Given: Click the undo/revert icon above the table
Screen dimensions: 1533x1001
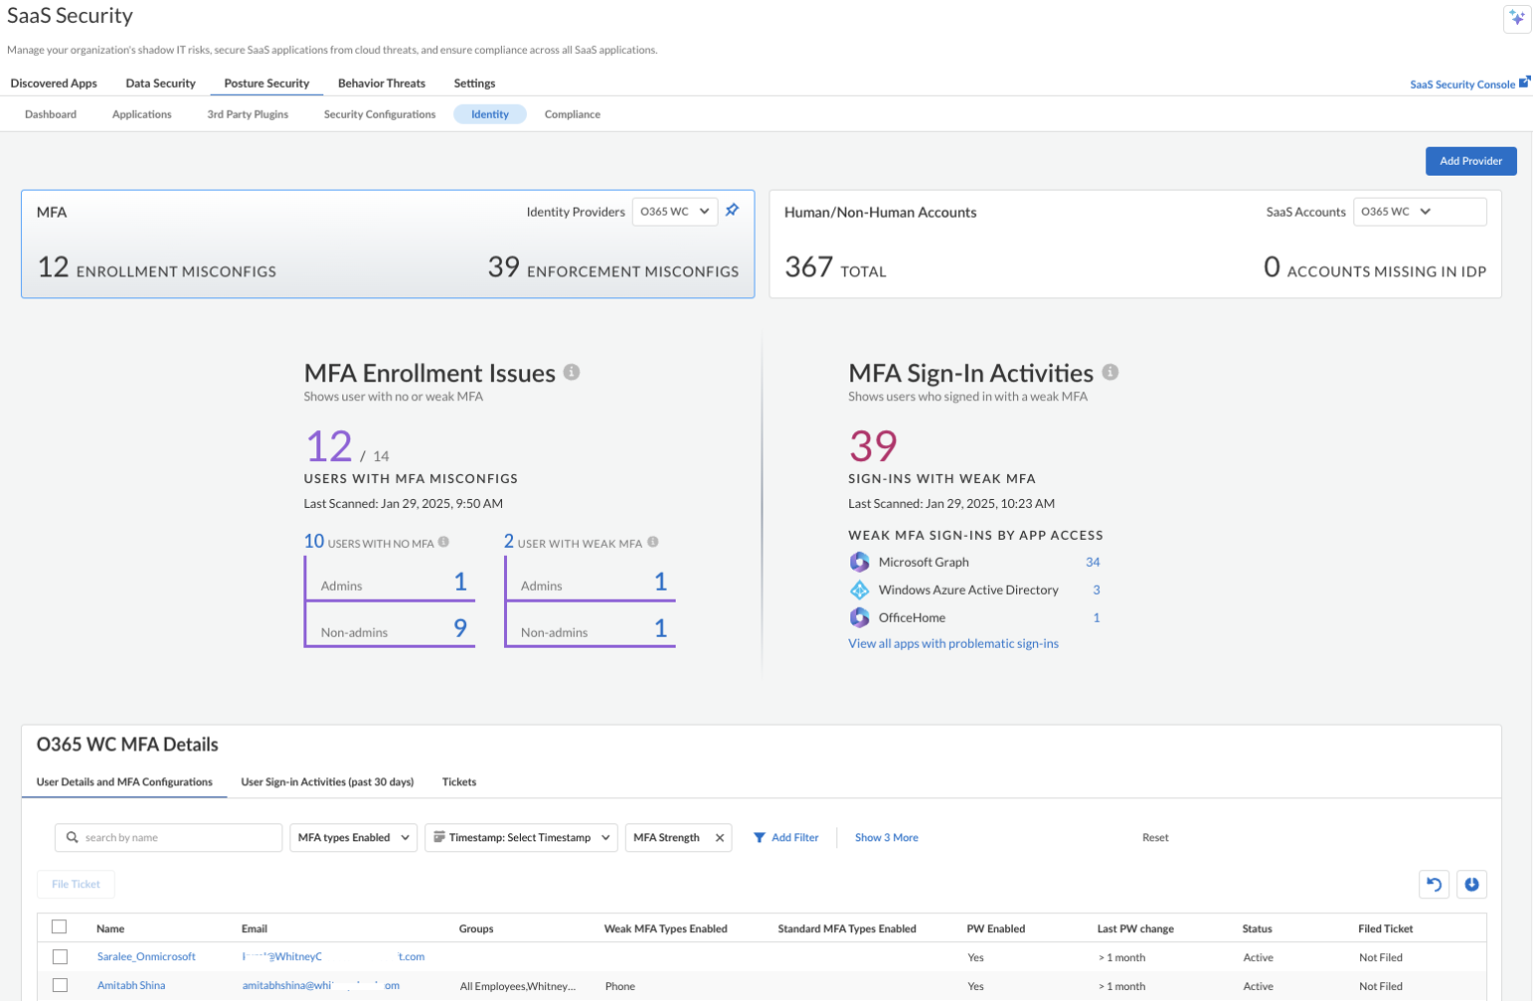Looking at the screenshot, I should (1434, 884).
